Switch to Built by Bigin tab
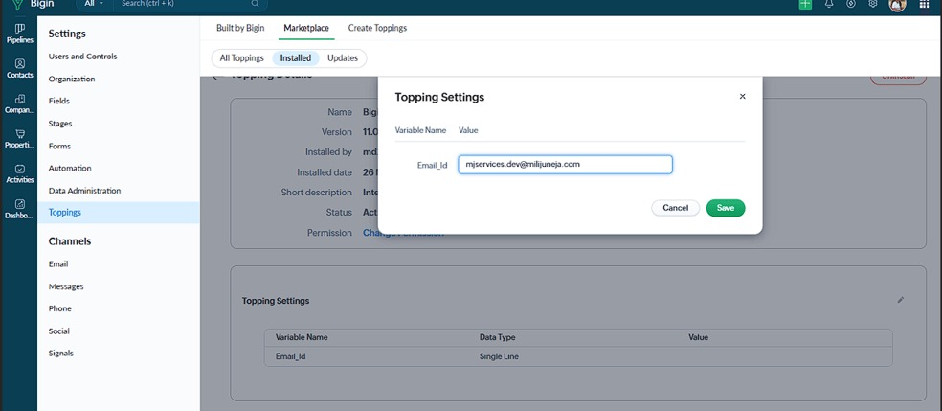The image size is (942, 411). [x=240, y=28]
